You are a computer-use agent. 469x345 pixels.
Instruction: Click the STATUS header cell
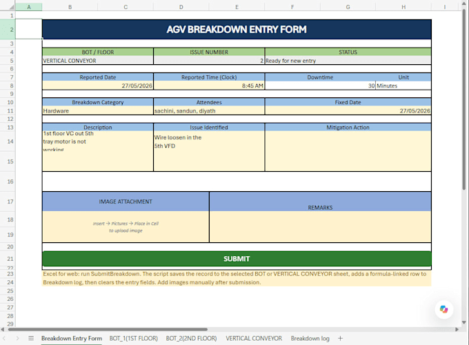click(348, 52)
